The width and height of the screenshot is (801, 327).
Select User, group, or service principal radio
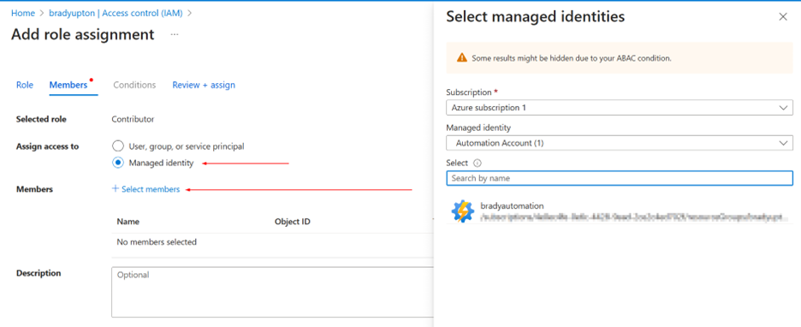tap(118, 146)
